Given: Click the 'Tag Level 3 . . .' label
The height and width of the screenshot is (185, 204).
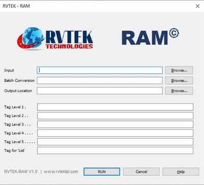Looking at the screenshot, I should coord(17,125).
